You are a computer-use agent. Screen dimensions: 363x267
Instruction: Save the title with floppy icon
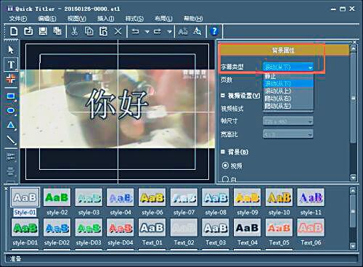click(43, 31)
